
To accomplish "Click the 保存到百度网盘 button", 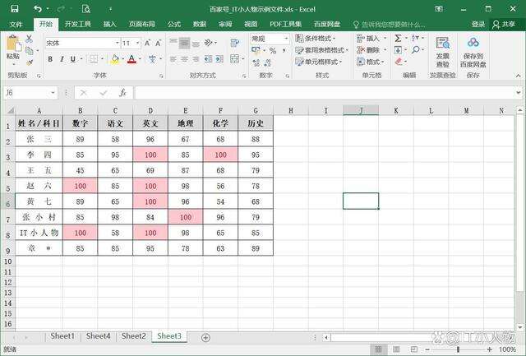I will pos(473,53).
